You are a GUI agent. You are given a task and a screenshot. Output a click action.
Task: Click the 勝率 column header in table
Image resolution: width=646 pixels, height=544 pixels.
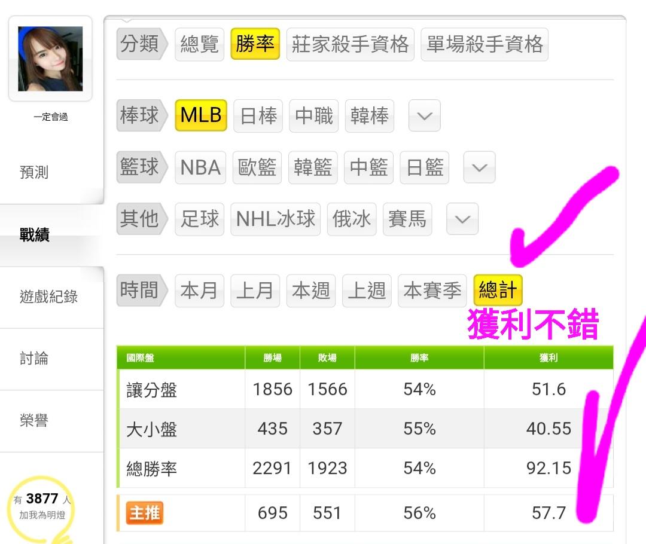point(419,358)
